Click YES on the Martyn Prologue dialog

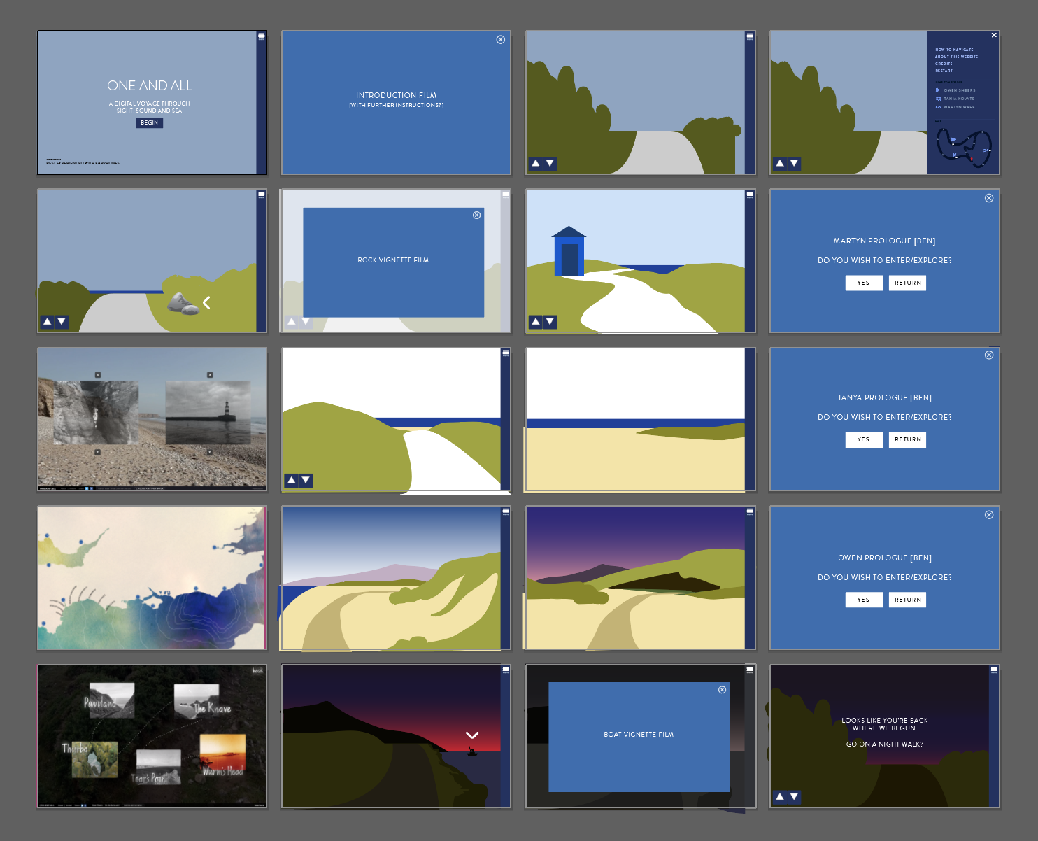863,283
